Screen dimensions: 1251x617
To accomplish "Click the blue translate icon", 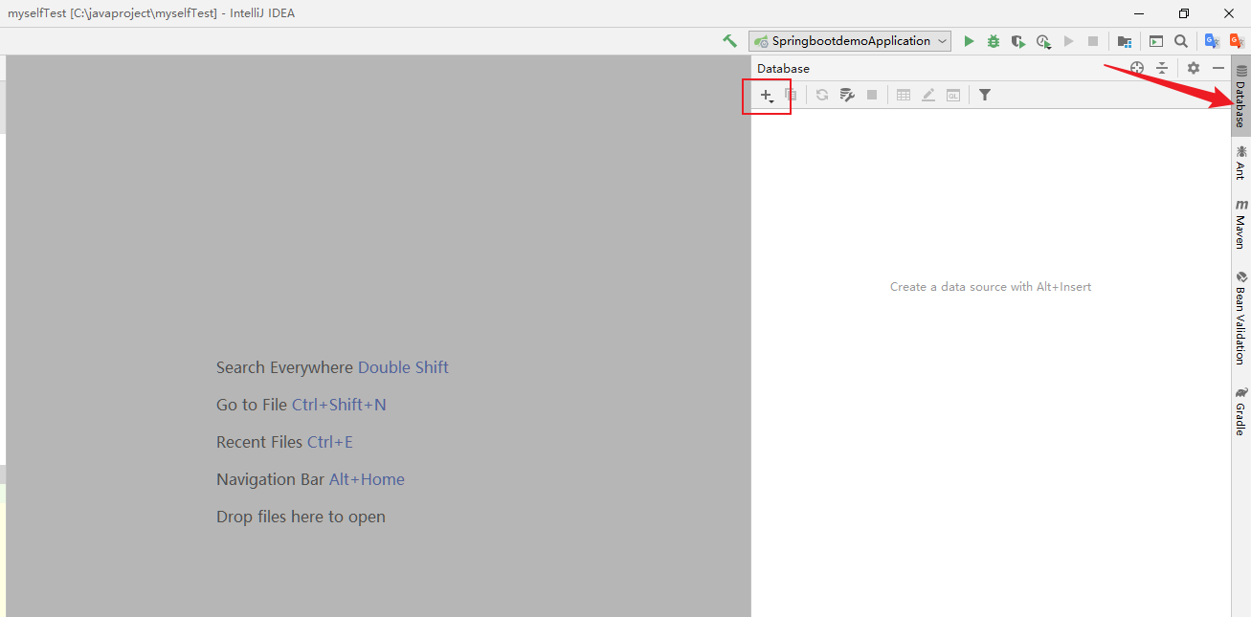I will [x=1212, y=41].
